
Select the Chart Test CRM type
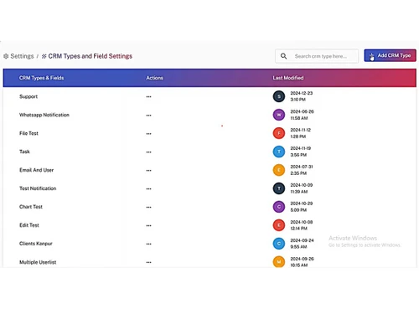[31, 207]
